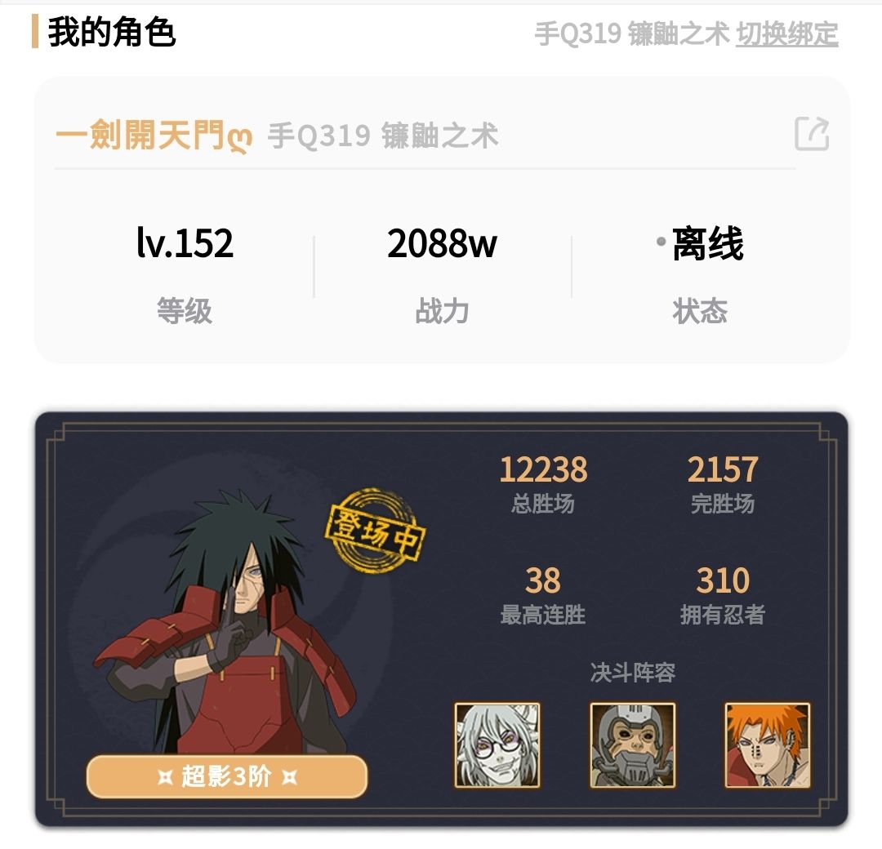Tap the 12238 总胜场 stat
Viewport: 882px width, 849px height.
tap(543, 483)
